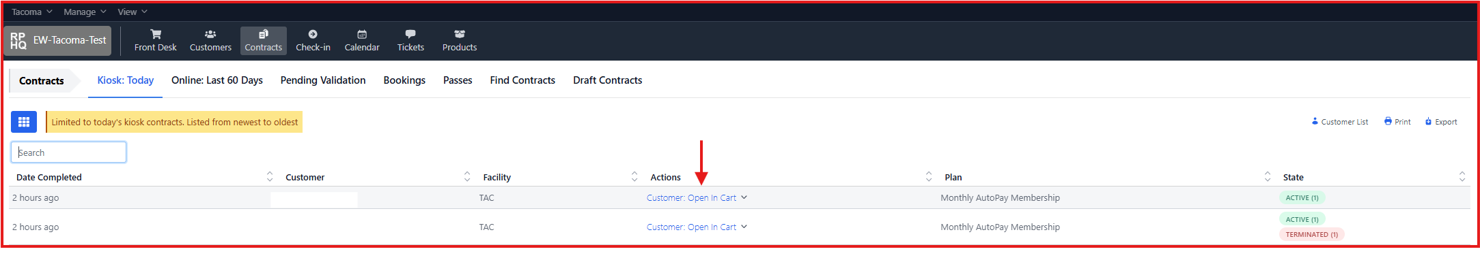
Task: Open the Check-in toolbar item
Action: pos(313,41)
